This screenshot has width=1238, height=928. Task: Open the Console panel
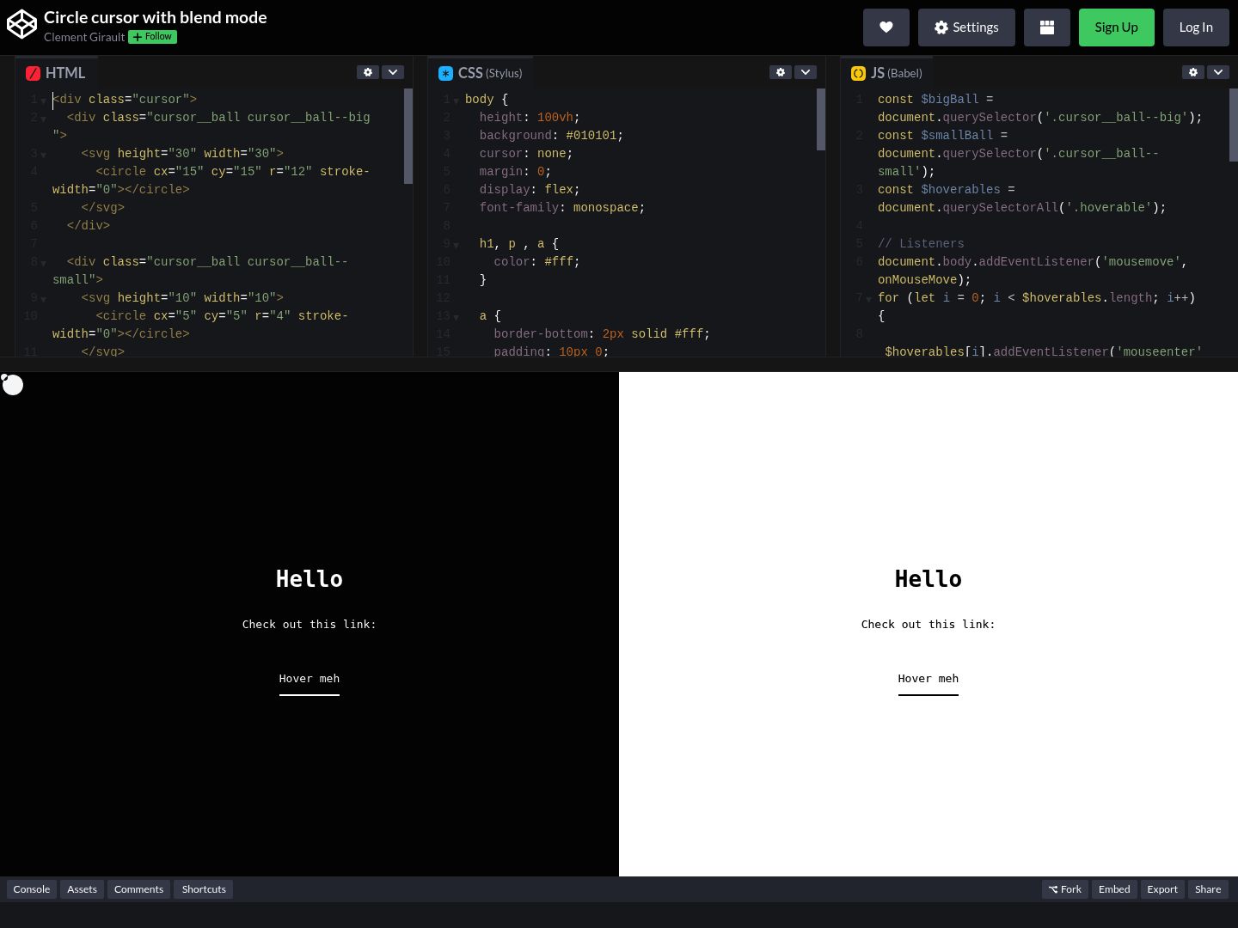click(32, 889)
